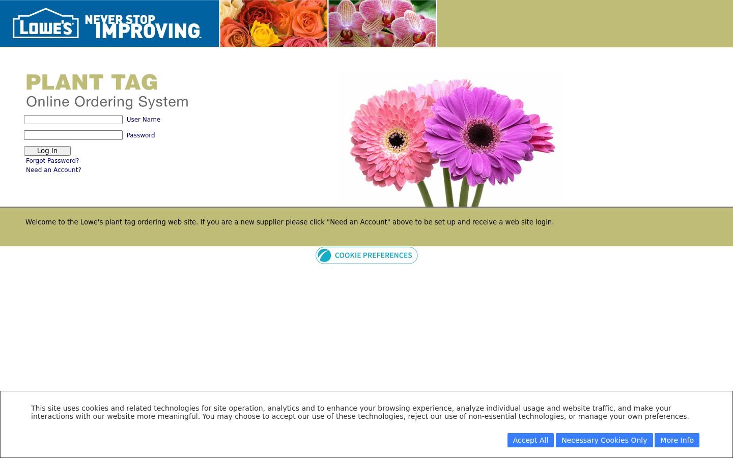Open Cookie Preferences button
This screenshot has height=458, width=733.
(366, 255)
